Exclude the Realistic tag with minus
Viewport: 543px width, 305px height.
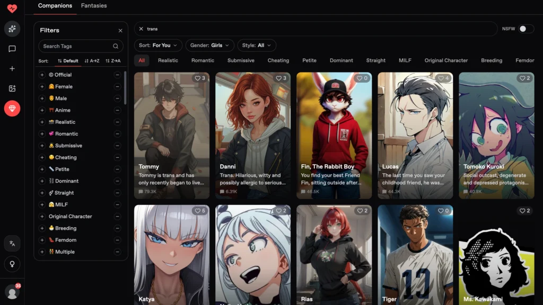coord(117,122)
